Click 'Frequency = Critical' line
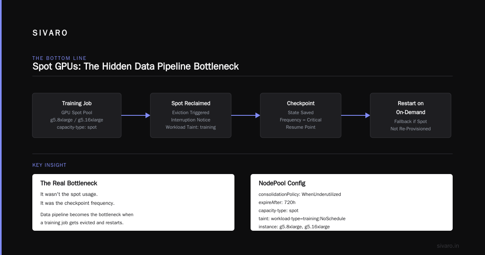This screenshot has height=255, width=485. pyautogui.click(x=301, y=120)
